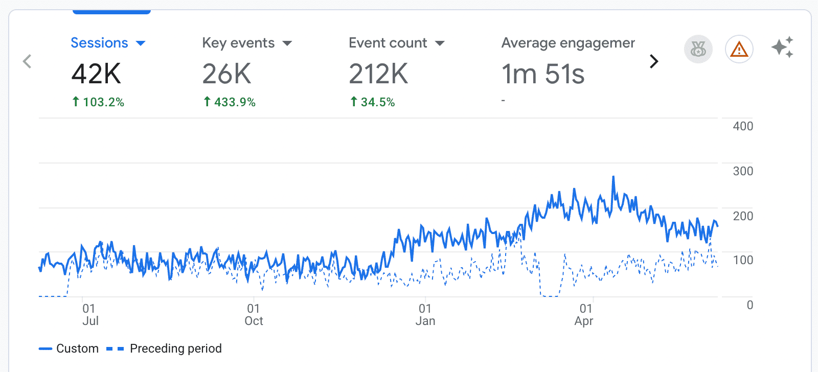Click the 01 Jan axis date marker
818x372 pixels.
coord(425,314)
